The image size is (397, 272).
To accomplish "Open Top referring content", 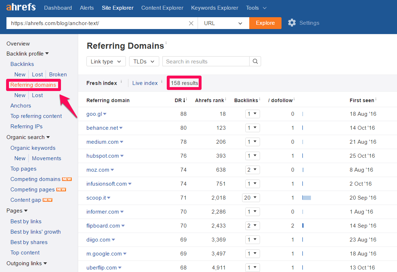I will coord(36,116).
